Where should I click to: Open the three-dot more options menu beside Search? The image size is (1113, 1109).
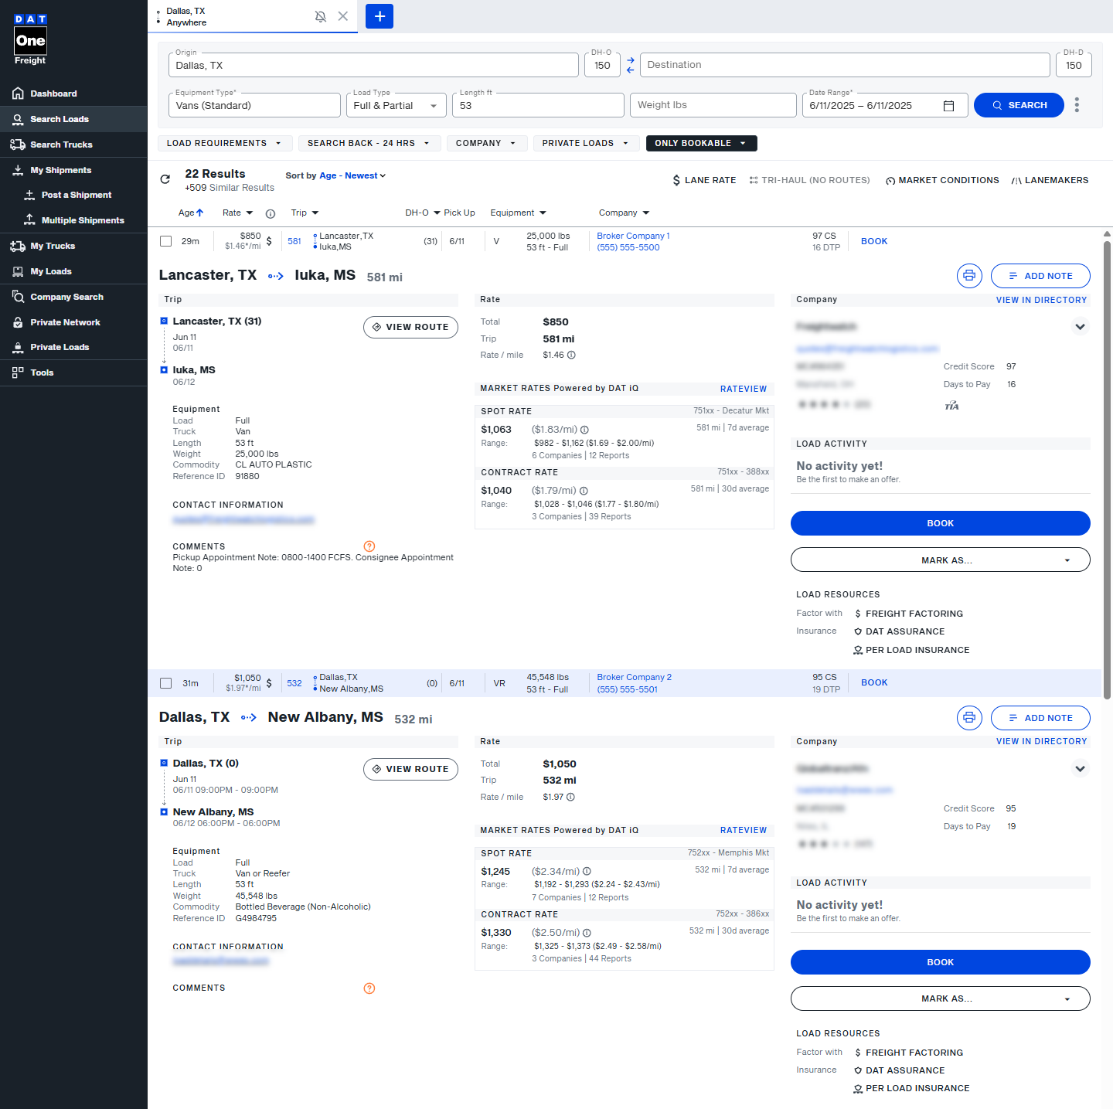(1077, 105)
